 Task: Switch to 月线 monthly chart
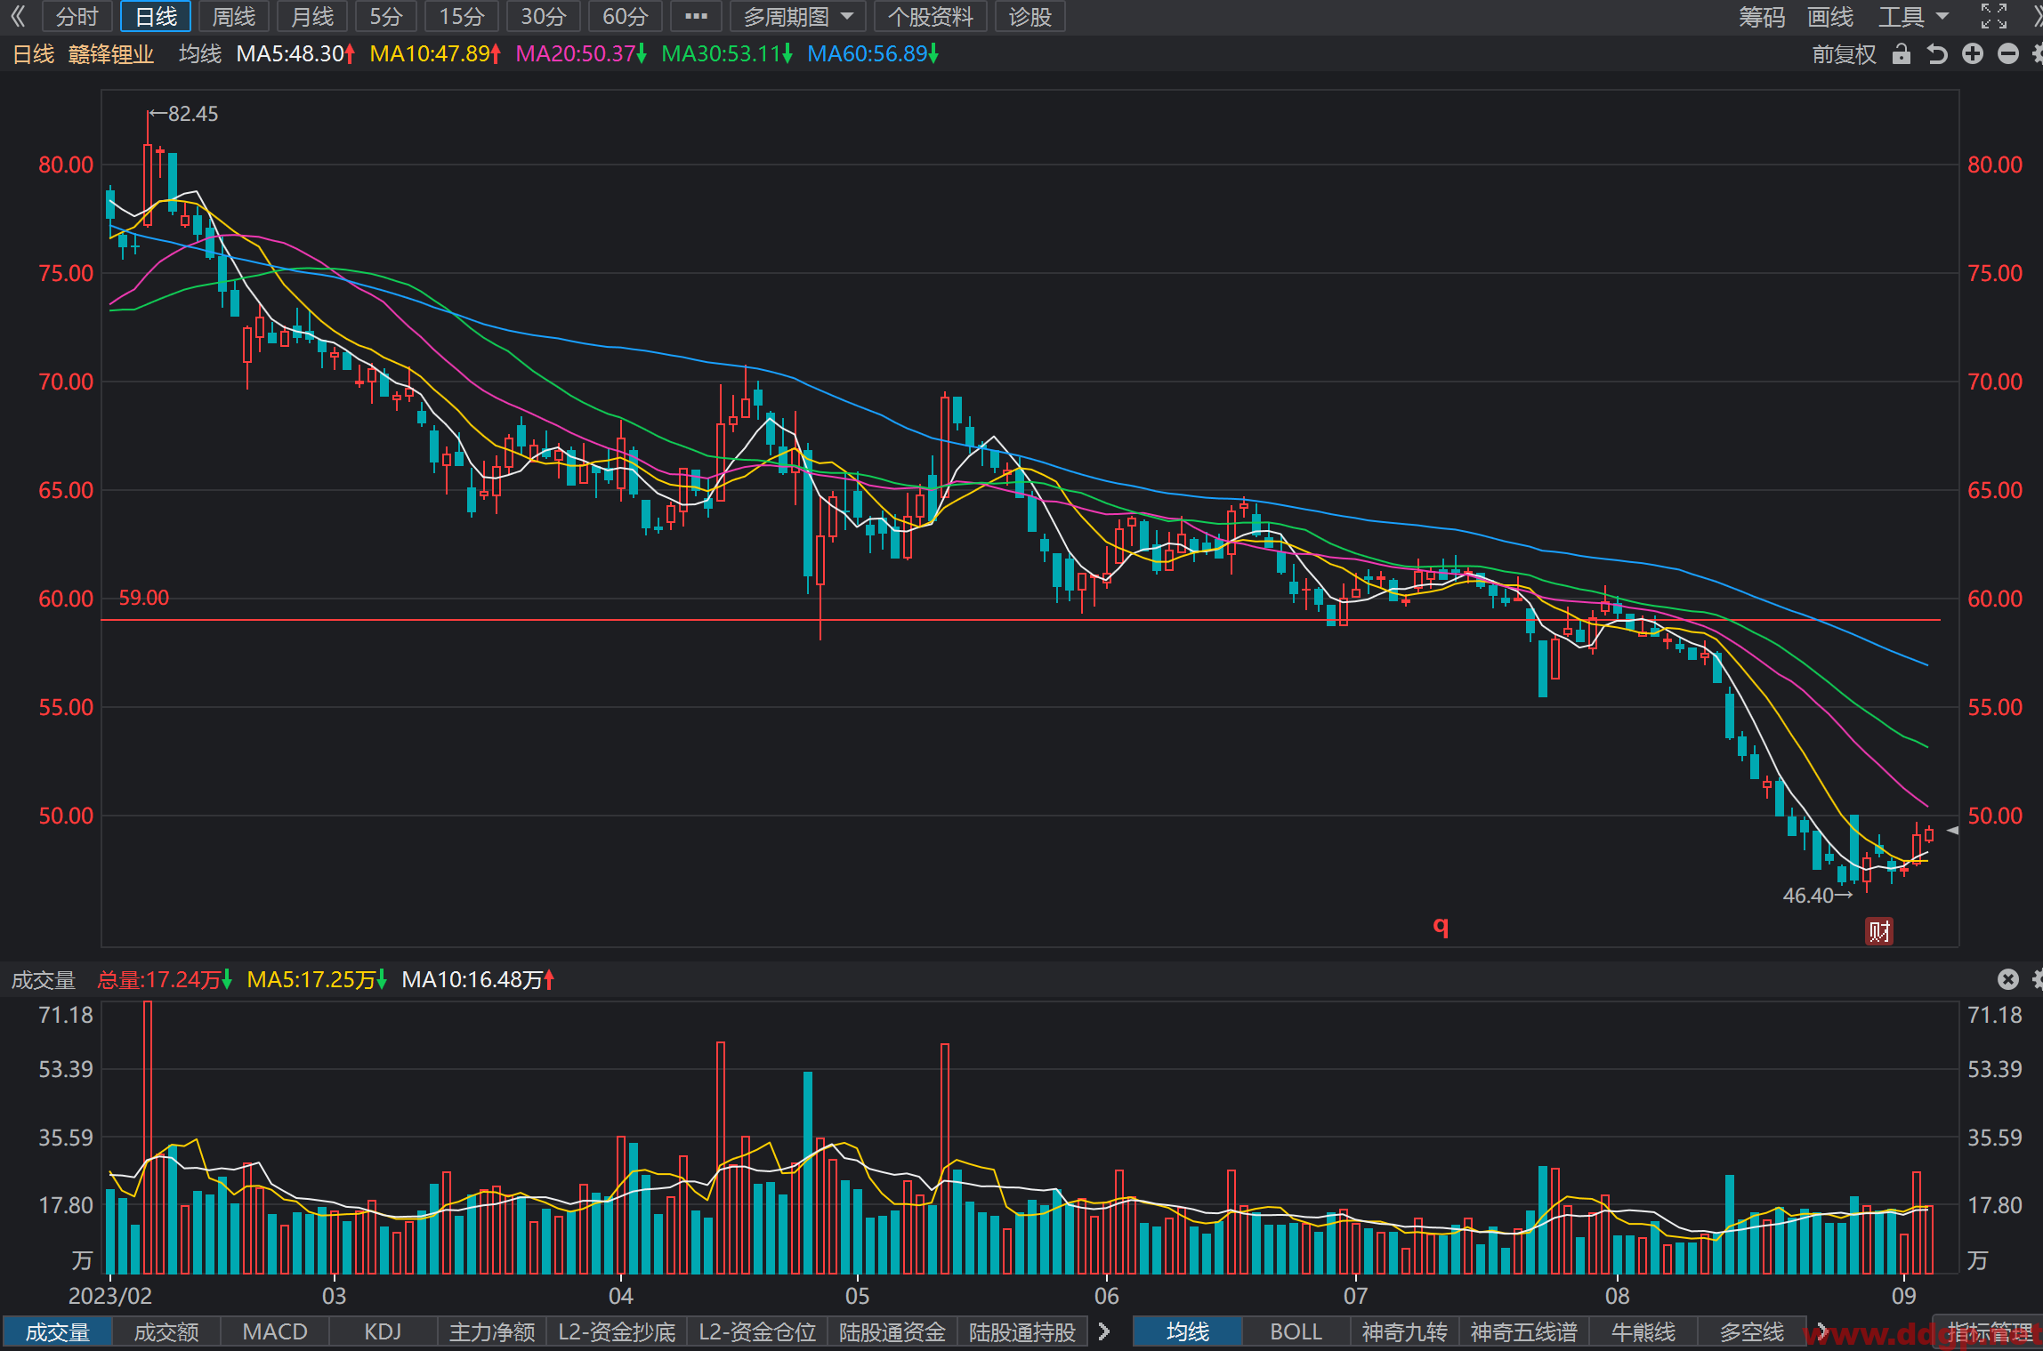312,16
